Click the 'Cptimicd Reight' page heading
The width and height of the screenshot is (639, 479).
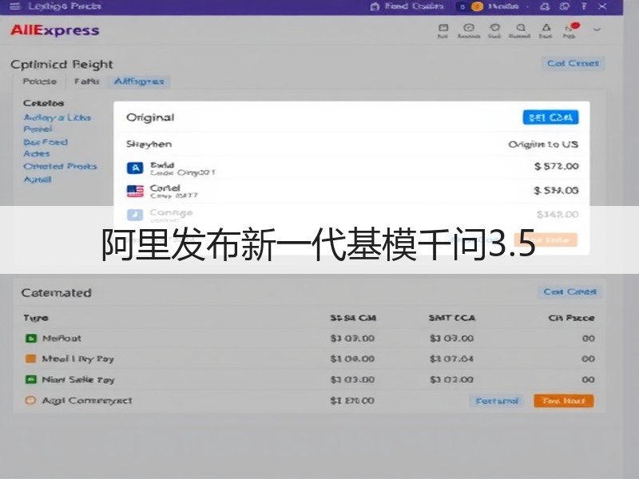[x=62, y=65]
